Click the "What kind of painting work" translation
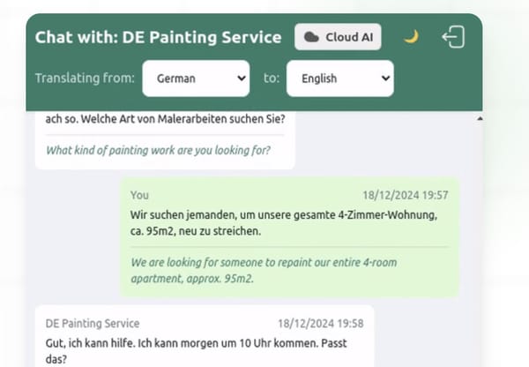The image size is (529, 367). [159, 150]
